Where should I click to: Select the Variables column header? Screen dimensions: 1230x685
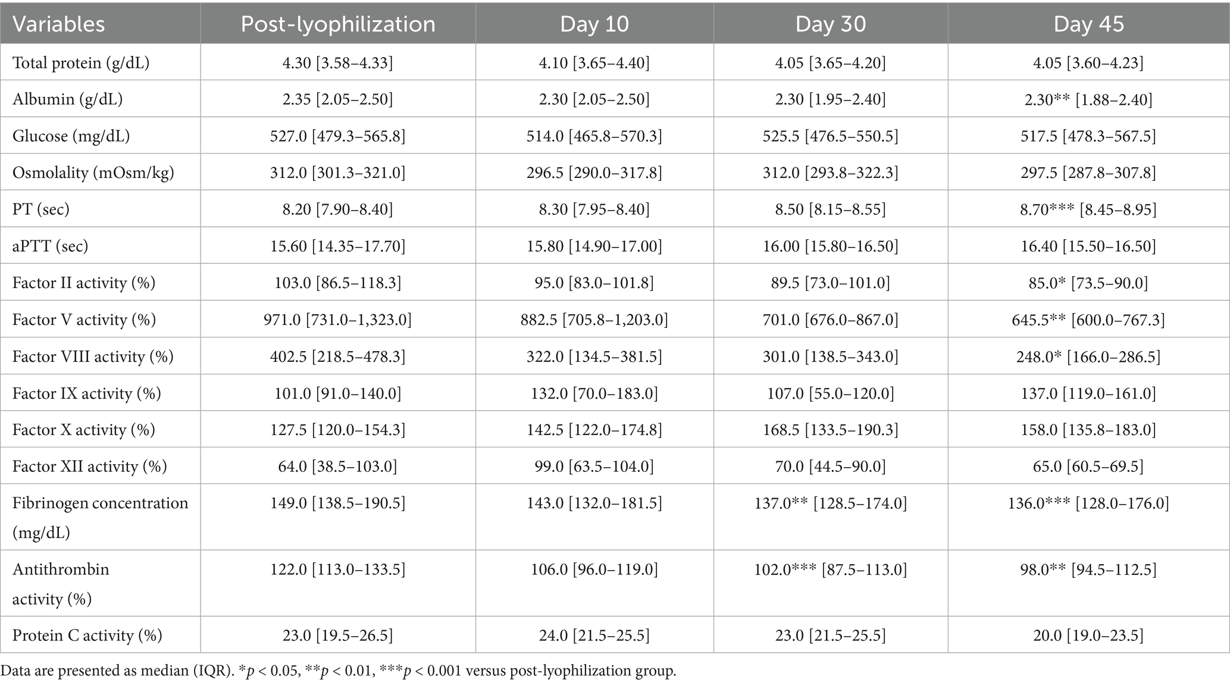click(58, 24)
